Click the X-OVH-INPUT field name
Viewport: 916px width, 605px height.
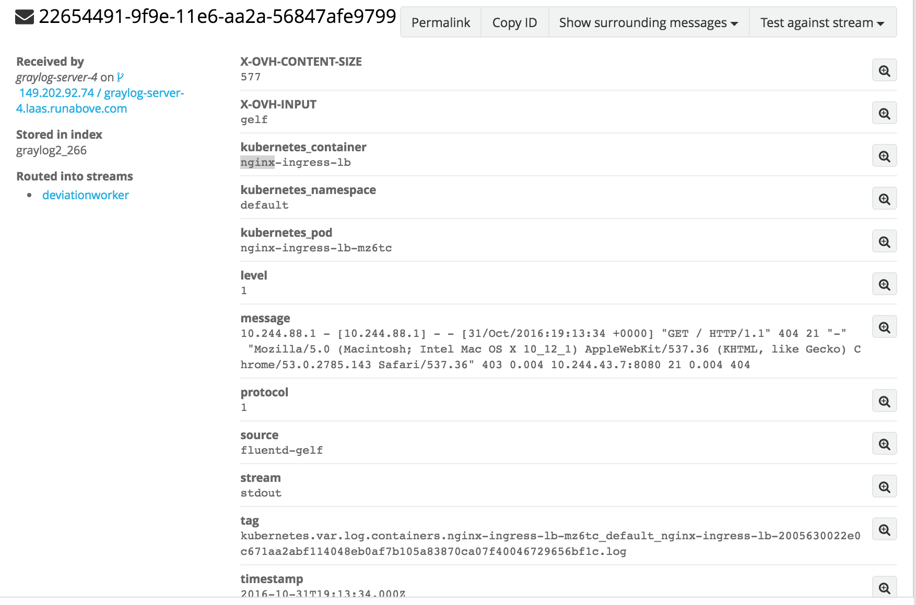point(278,104)
